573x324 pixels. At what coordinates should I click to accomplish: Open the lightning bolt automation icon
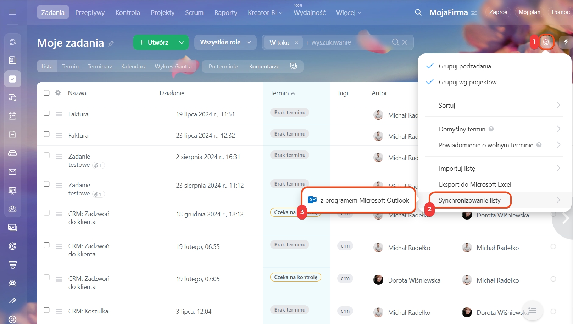[566, 42]
